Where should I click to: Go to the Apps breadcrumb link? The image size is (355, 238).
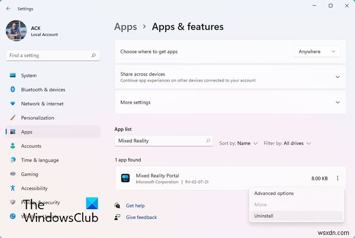(x=126, y=27)
